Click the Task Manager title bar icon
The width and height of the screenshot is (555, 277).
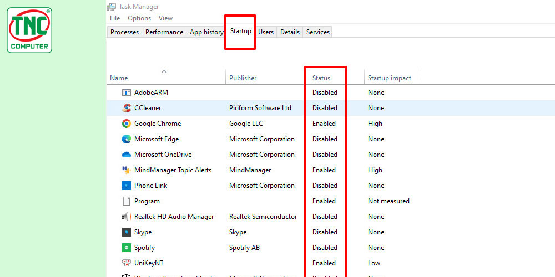pos(112,7)
